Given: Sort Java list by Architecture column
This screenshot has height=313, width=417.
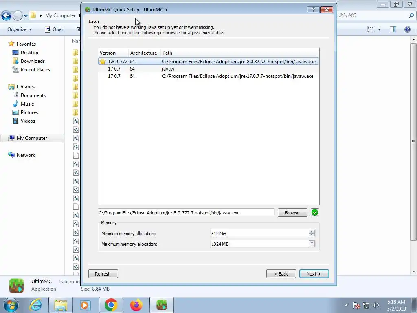Looking at the screenshot, I should [x=145, y=53].
